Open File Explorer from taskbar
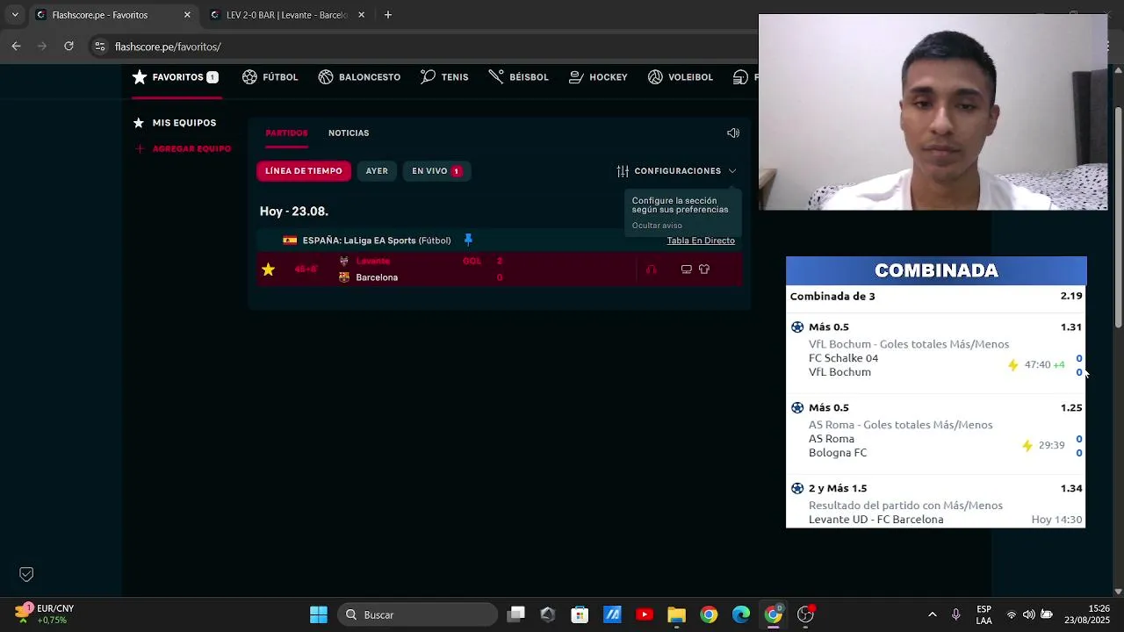 [676, 614]
